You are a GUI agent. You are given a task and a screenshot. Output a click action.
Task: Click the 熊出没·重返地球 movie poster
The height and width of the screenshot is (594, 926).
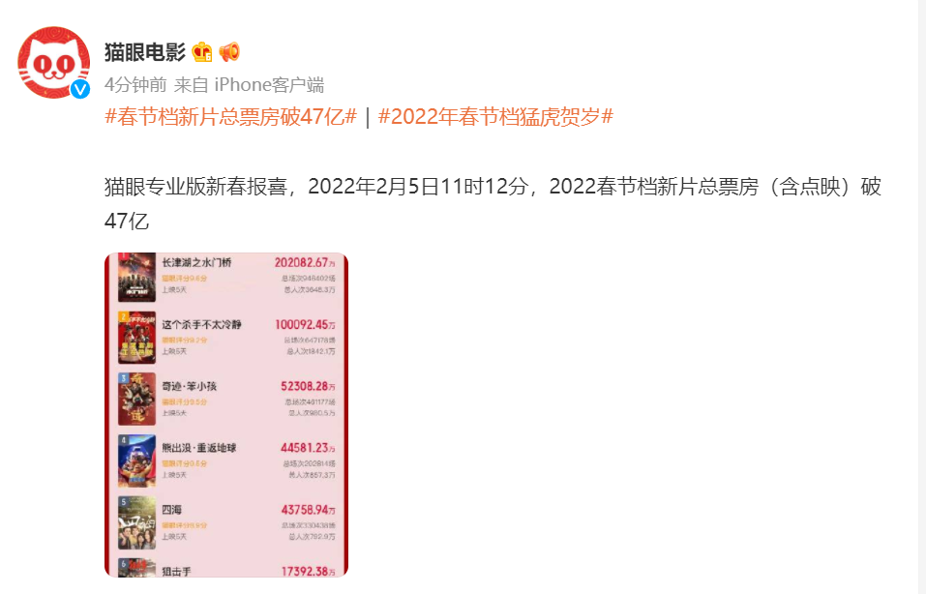point(136,460)
